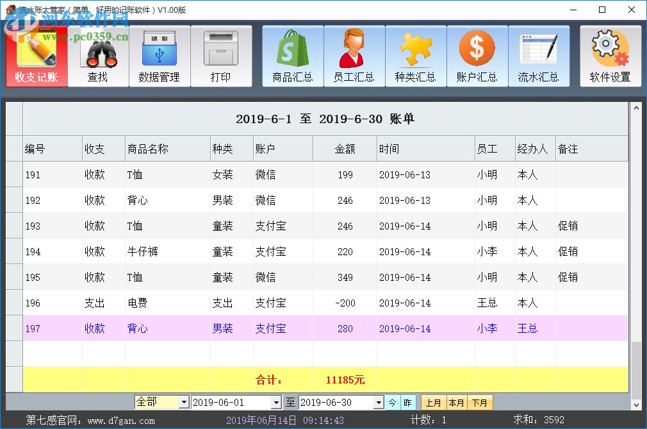Open 种类汇总 category summary
Screen dimensions: 647x429
(x=416, y=56)
